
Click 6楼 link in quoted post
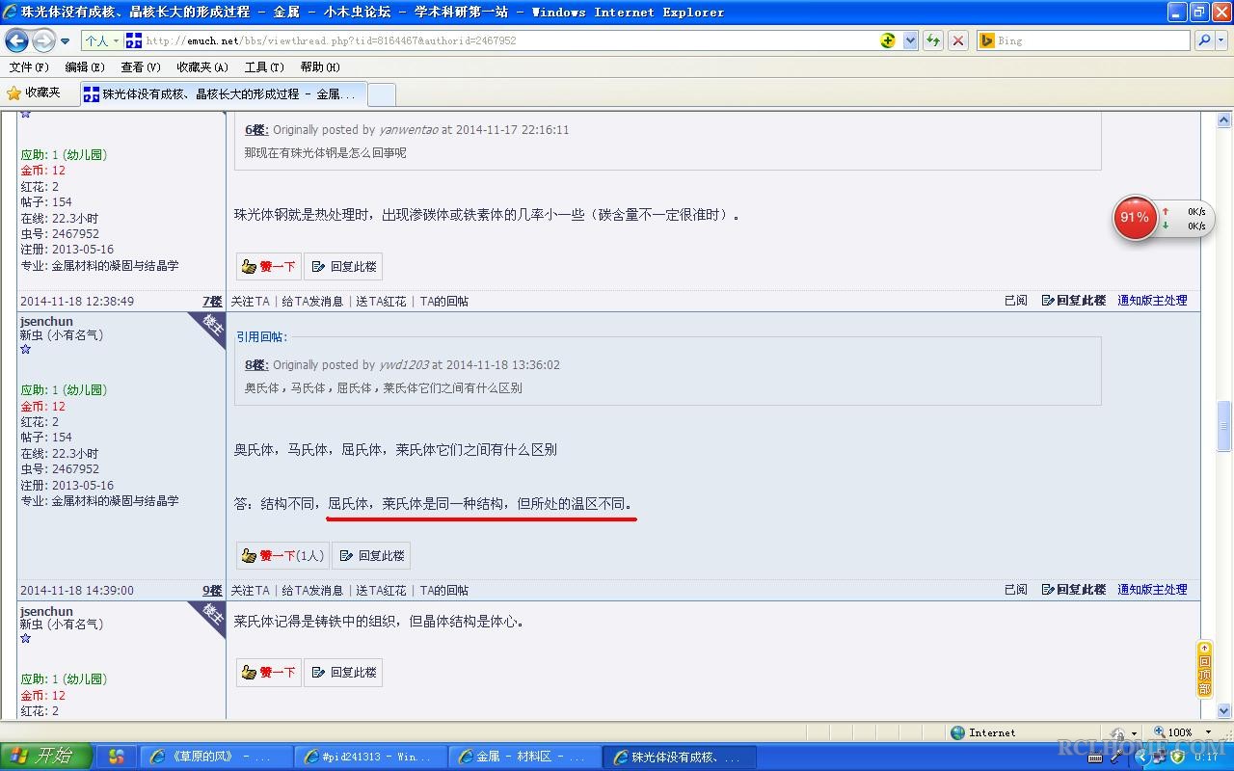pyautogui.click(x=255, y=130)
